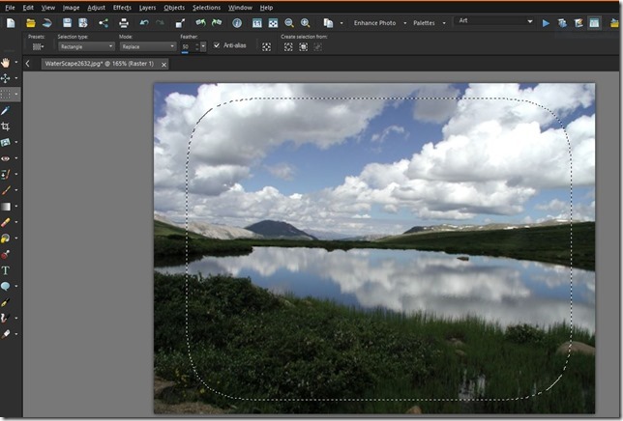Viewport: 623px width, 421px height.
Task: Switch to the WaterScape2632.jpg tab
Action: [x=98, y=64]
